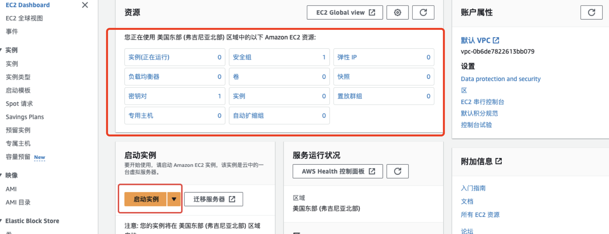Open 快照 snapshots tile
609x234 pixels.
click(x=384, y=76)
